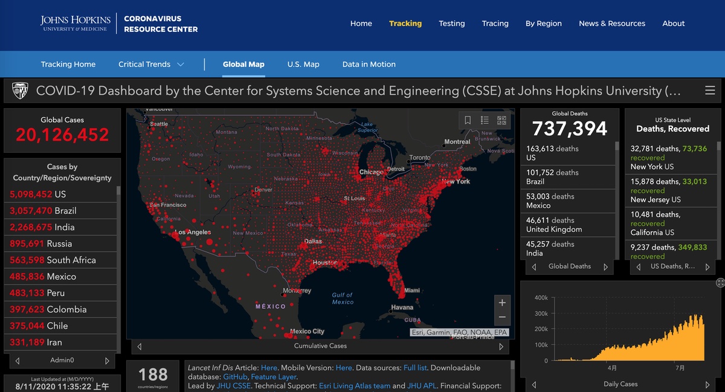Click Coronavirus Resource Center title
Screen dimensions: 725x392
click(x=161, y=24)
